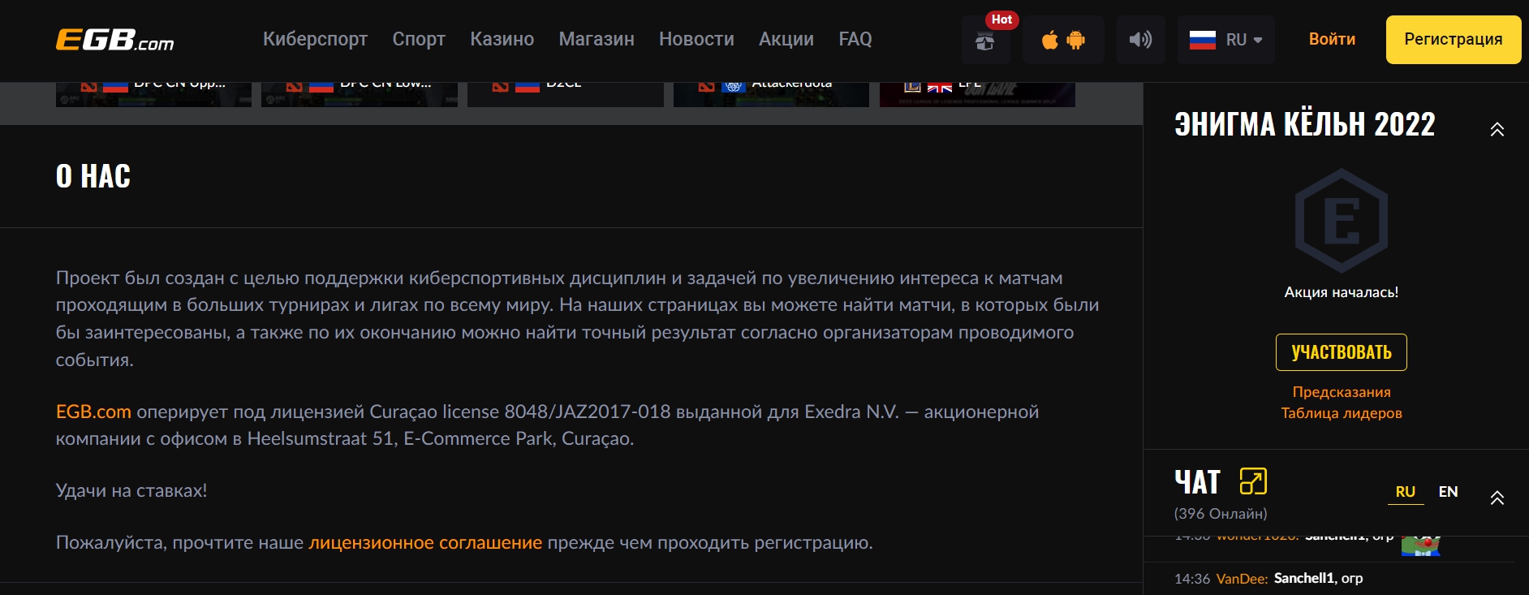Image resolution: width=1529 pixels, height=595 pixels.
Task: Click the Enigma hexagon E logo
Action: [x=1341, y=221]
